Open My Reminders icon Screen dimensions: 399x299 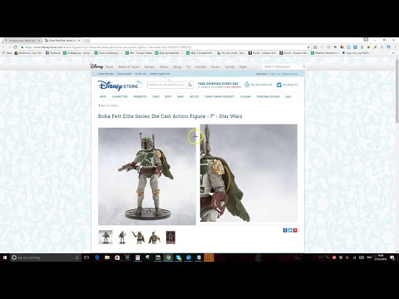(247, 85)
